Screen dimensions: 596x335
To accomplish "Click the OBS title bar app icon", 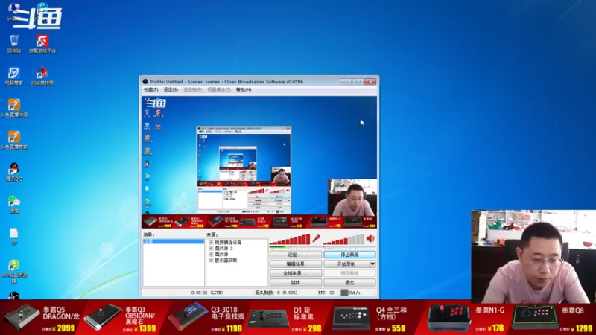I will [145, 82].
